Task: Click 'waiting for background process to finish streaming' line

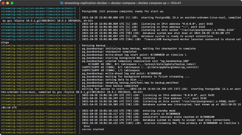Action: (x=136, y=77)
